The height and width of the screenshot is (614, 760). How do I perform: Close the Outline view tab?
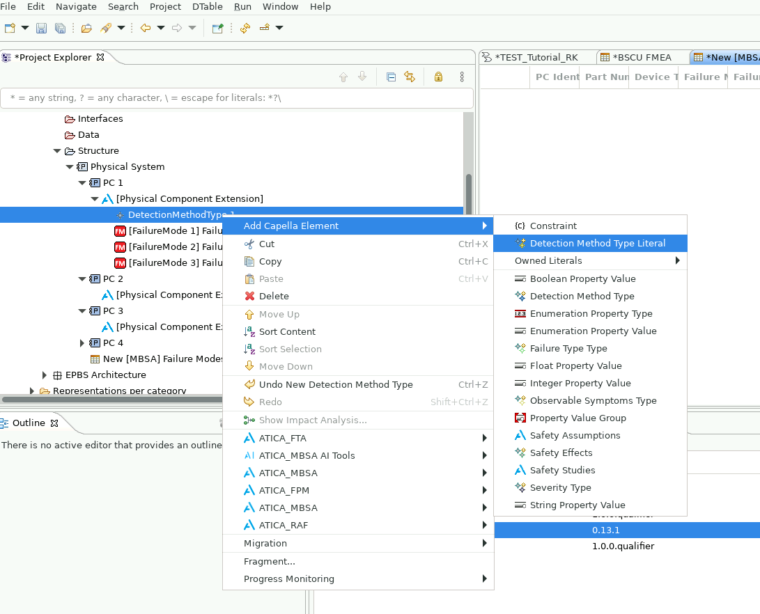tap(54, 423)
